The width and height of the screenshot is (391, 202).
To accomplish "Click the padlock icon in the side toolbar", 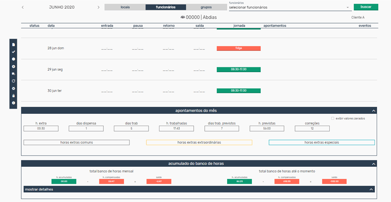I will point(13,96).
